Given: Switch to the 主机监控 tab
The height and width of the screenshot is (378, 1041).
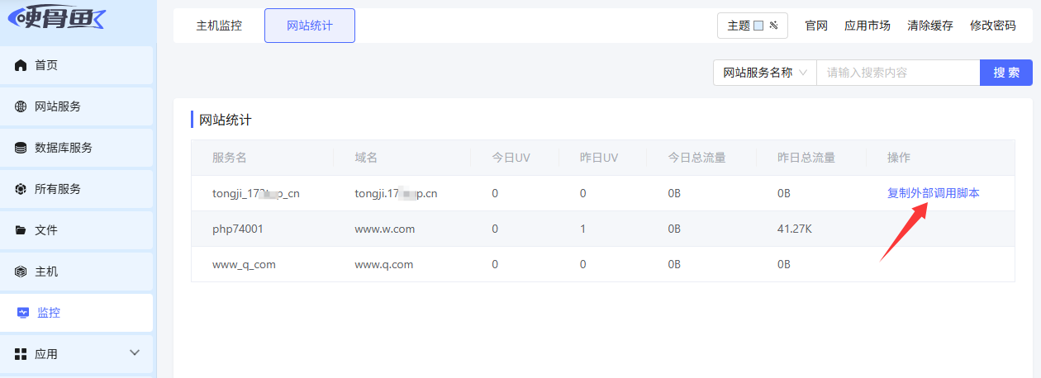Looking at the screenshot, I should [x=219, y=26].
